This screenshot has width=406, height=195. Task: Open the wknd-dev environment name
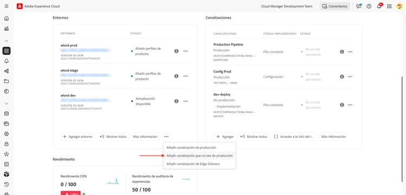click(x=68, y=95)
